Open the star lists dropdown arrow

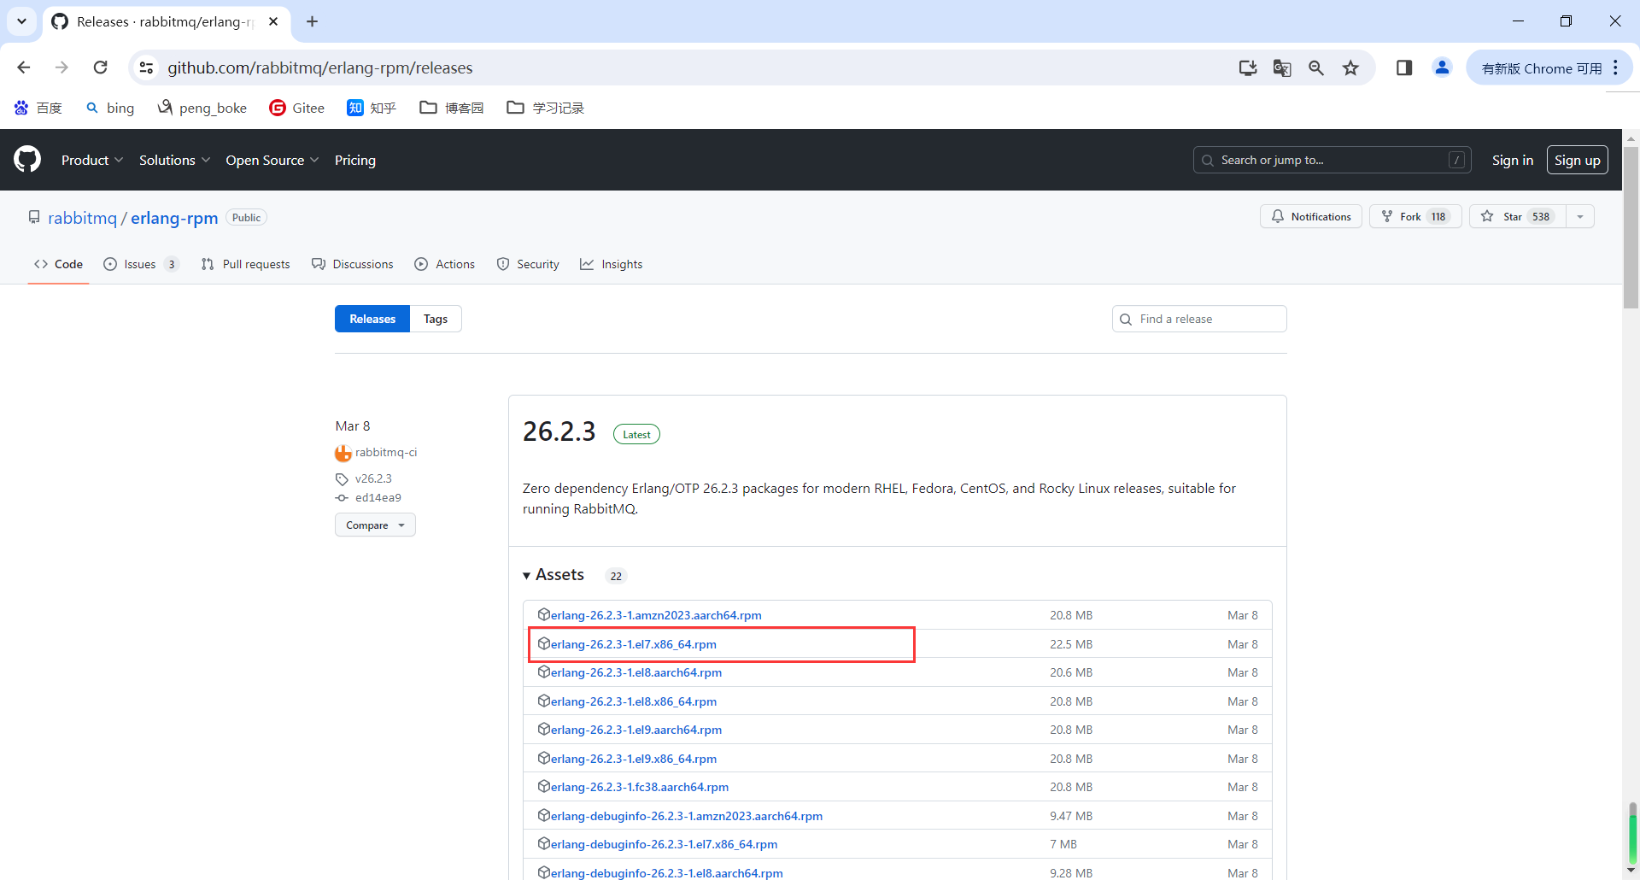click(x=1580, y=216)
